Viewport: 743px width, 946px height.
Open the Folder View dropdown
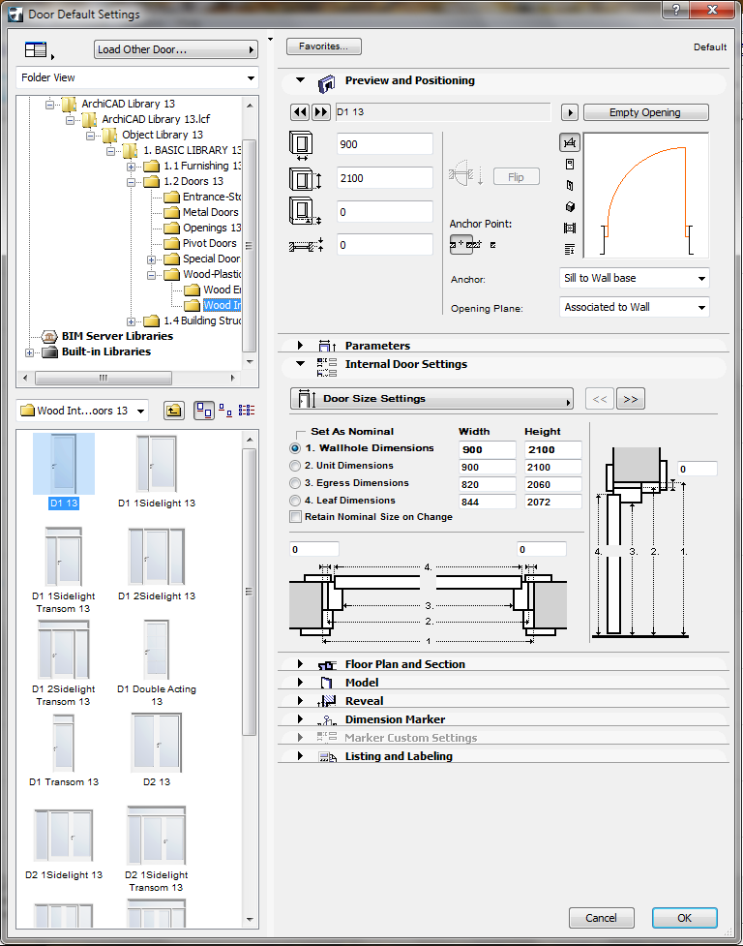pyautogui.click(x=137, y=77)
